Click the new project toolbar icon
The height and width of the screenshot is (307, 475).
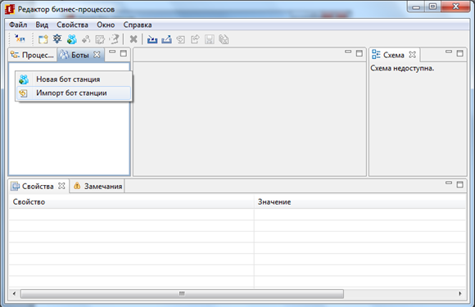[x=43, y=39]
